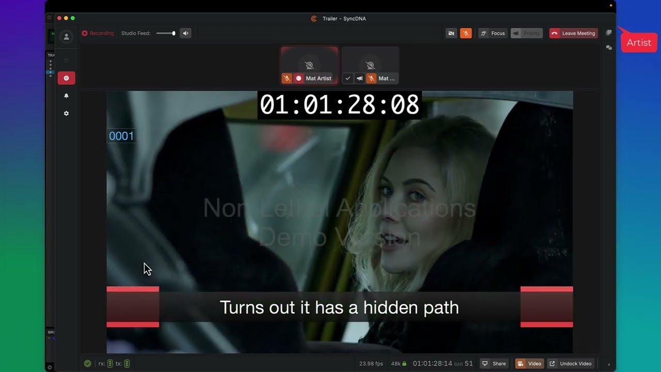Viewport: 661px width, 372px height.
Task: Click left red streamer cue bar
Action: (x=133, y=307)
